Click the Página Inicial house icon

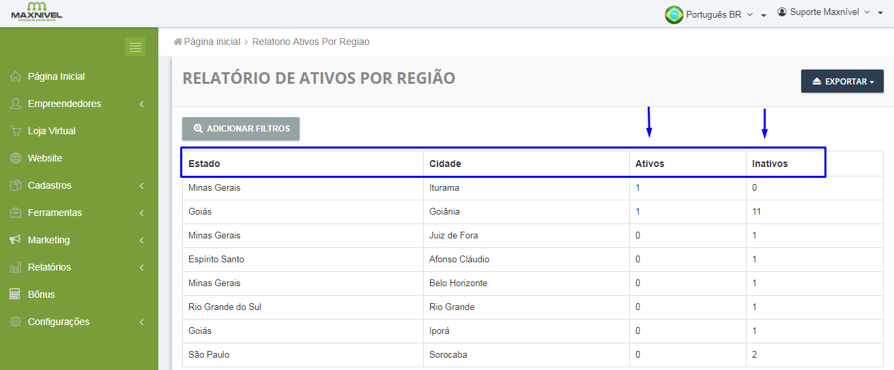coord(16,76)
